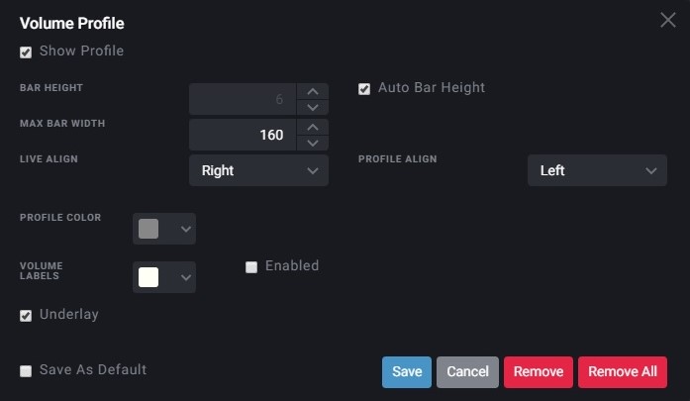Image resolution: width=690 pixels, height=401 pixels.
Task: Expand Volume Labels color chevron
Action: coord(186,277)
